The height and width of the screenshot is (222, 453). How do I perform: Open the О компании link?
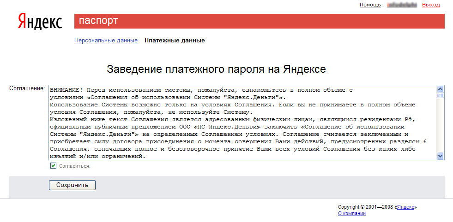pos(351,213)
